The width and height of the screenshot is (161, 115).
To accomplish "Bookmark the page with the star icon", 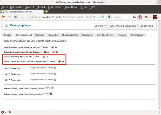I will click(97, 17).
